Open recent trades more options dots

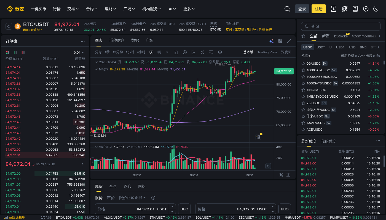pos(378,141)
